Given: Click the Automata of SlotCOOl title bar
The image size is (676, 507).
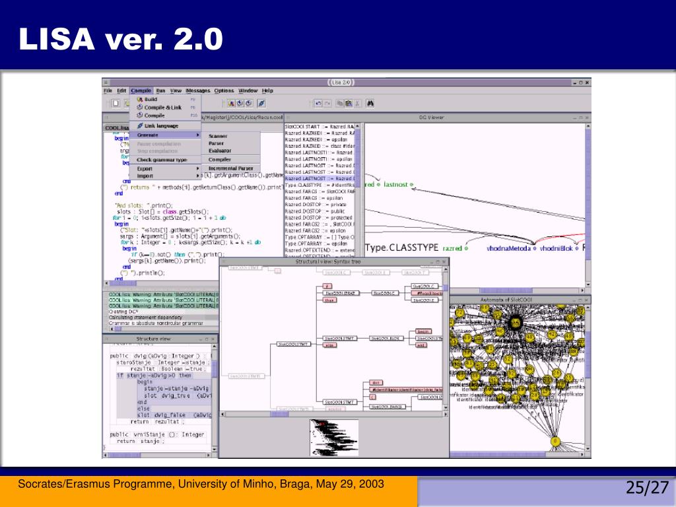Looking at the screenshot, I should click(520, 300).
